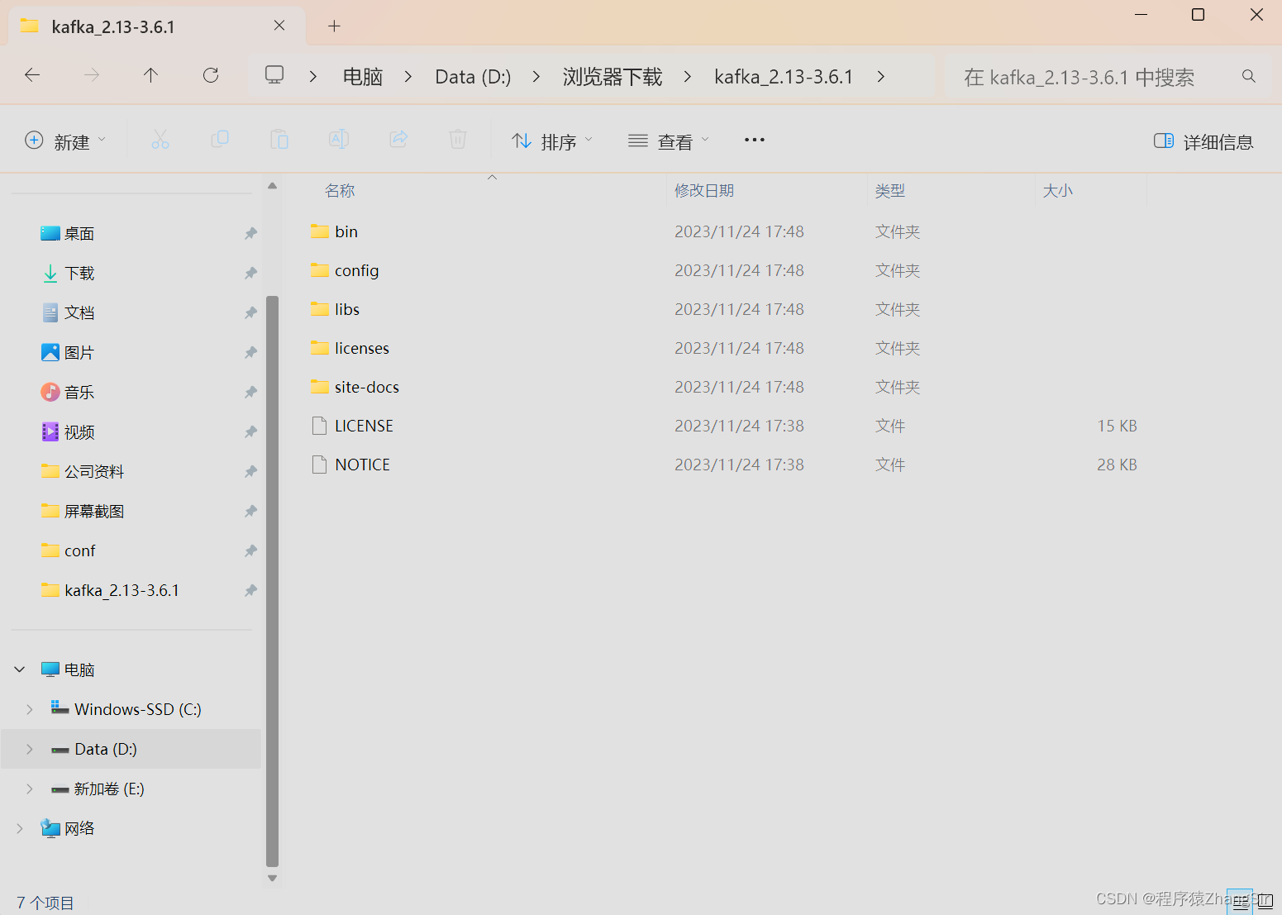Open 下载 in the sidebar

tap(79, 274)
